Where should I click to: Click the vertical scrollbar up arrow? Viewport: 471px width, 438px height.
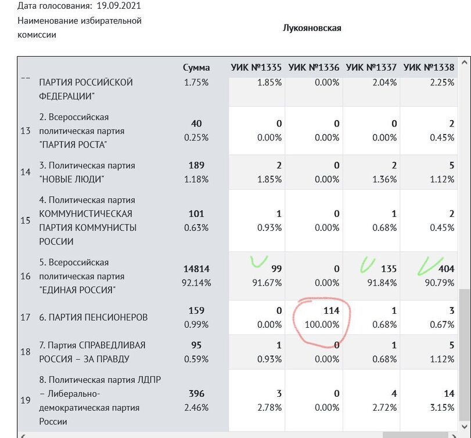[465, 63]
